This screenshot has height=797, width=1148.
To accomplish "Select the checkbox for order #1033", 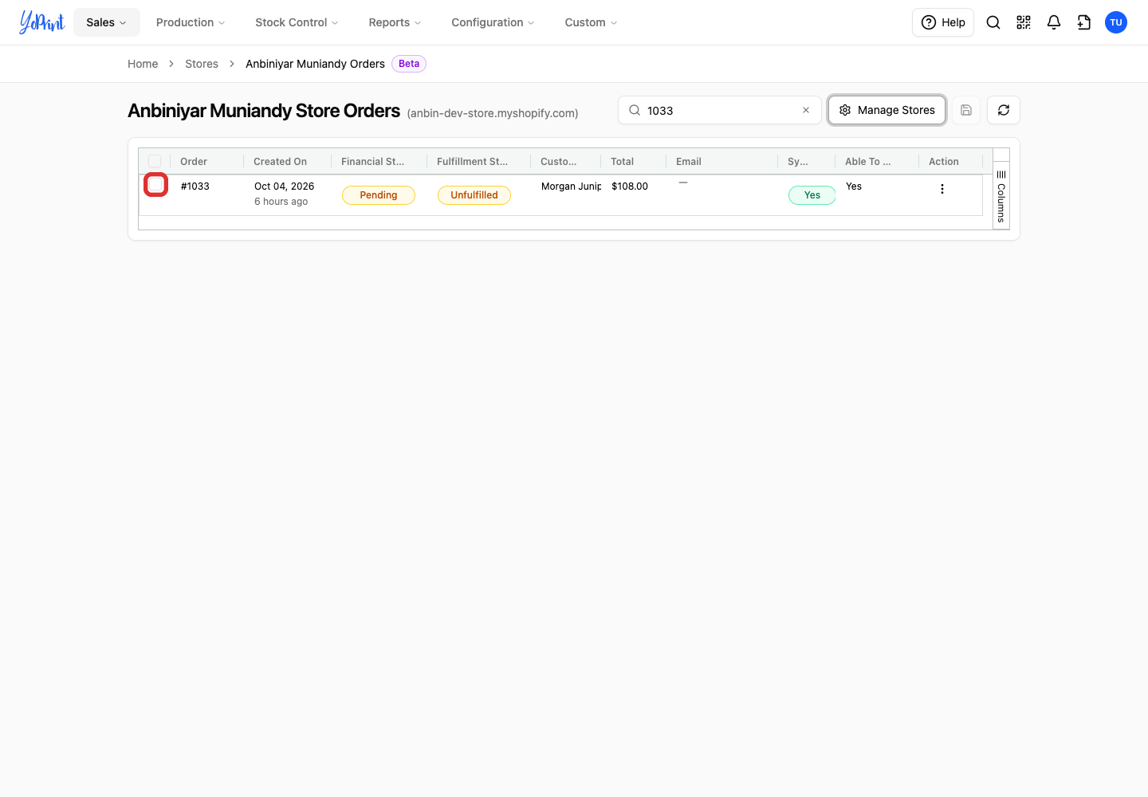I will click(155, 185).
